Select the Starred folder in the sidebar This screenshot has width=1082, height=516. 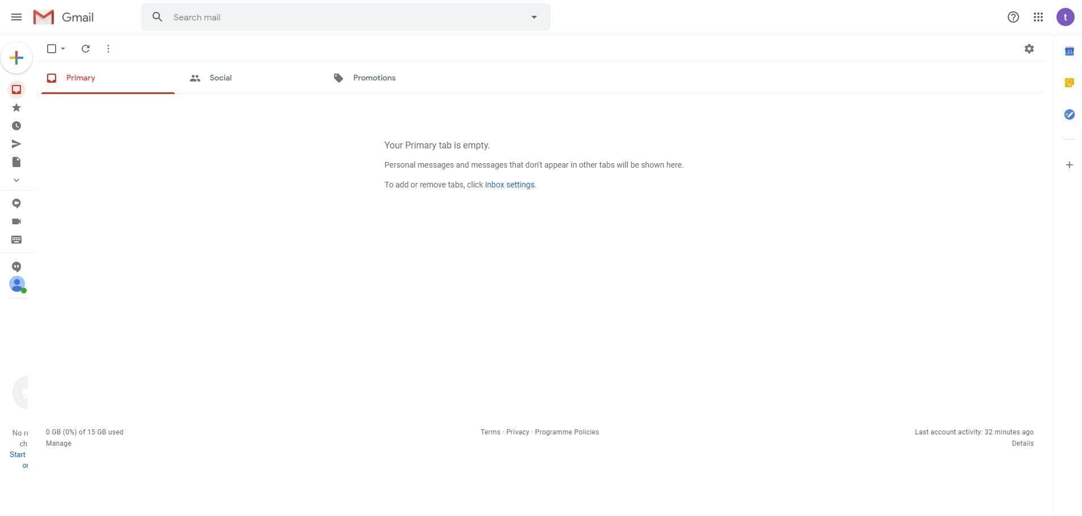[x=16, y=107]
